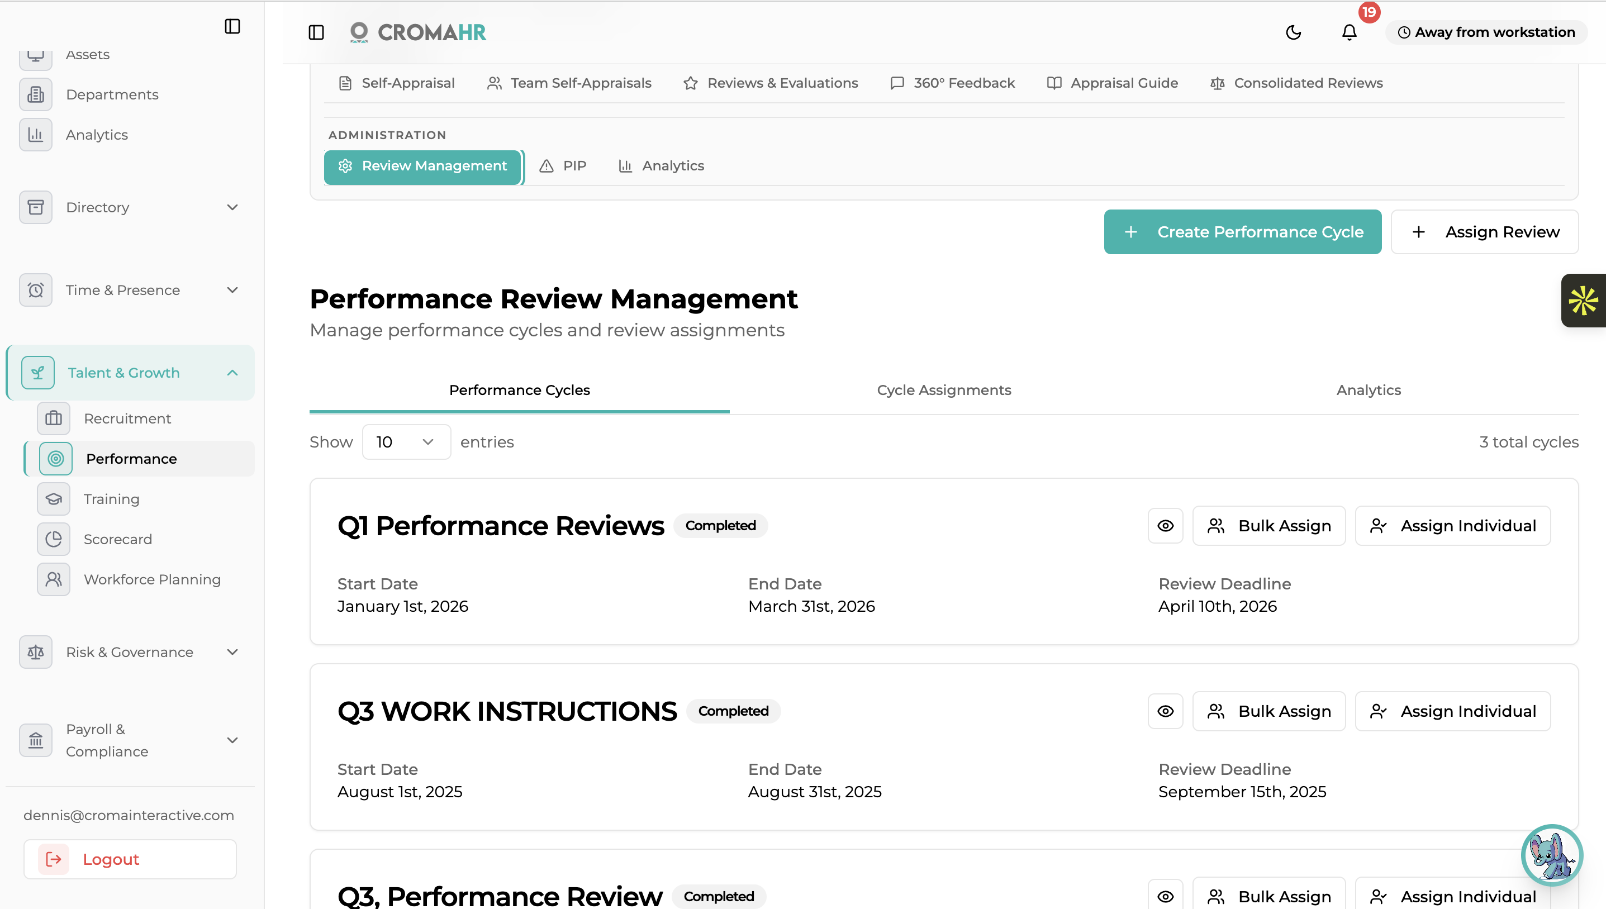Screen dimensions: 1606x909
Task: Expand Payroll & Compliance chevron
Action: (232, 740)
